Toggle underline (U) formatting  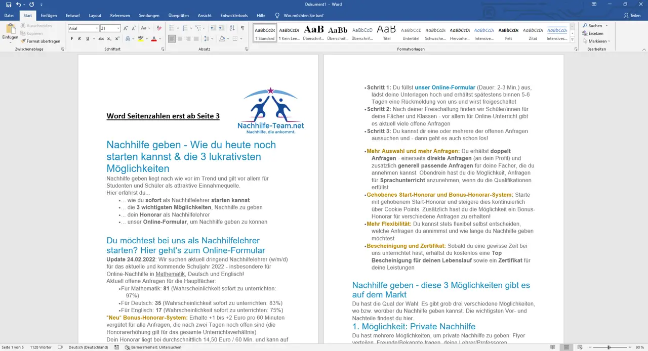click(x=87, y=38)
